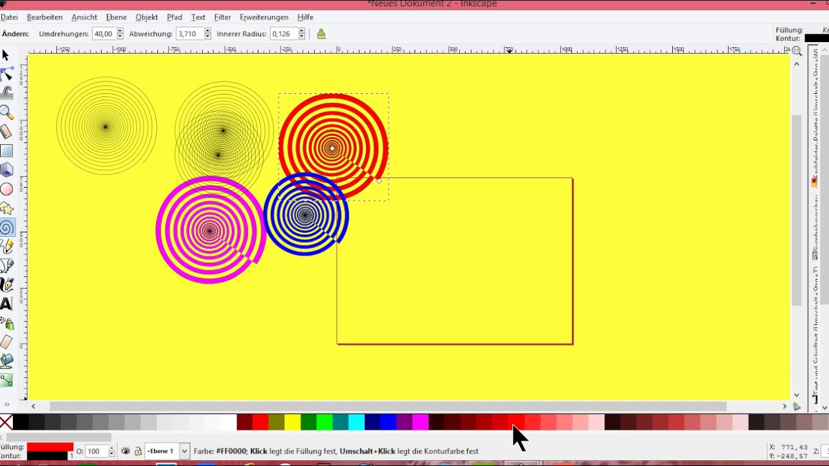
Task: Click the red spiral's outer diamond handle
Action: coord(379,181)
